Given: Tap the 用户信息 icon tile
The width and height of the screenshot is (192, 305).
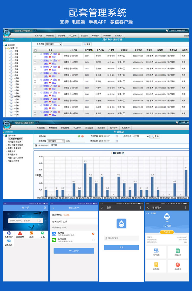Looking at the screenshot, I should click(x=156, y=251).
